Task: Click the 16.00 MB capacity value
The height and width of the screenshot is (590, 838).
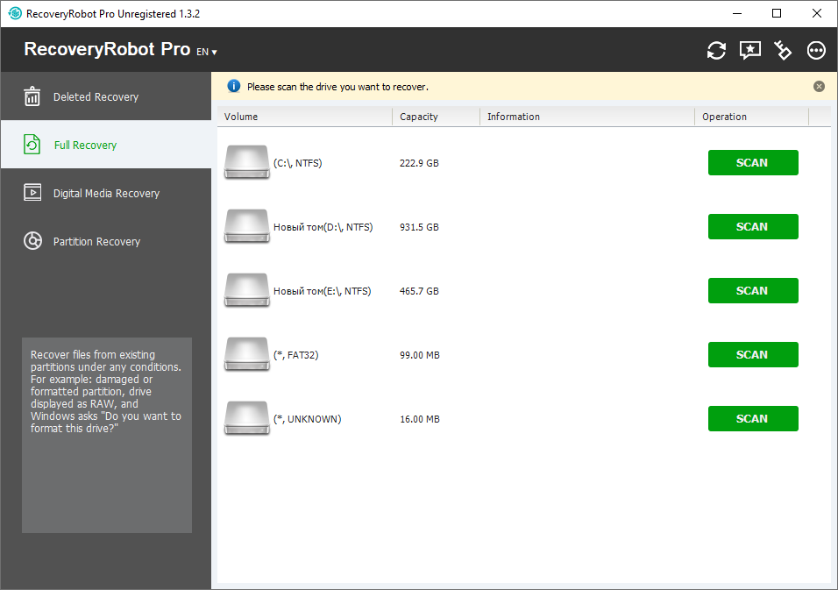Action: [420, 420]
